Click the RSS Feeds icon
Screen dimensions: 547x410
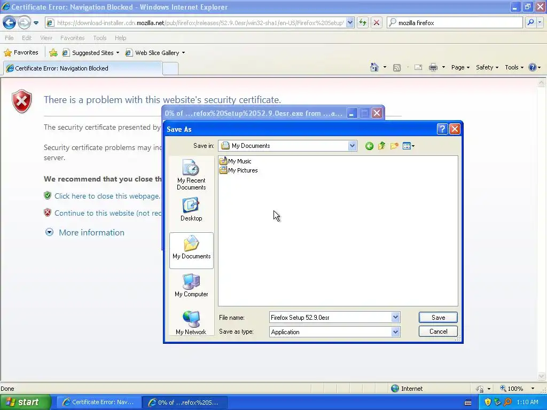pos(397,68)
